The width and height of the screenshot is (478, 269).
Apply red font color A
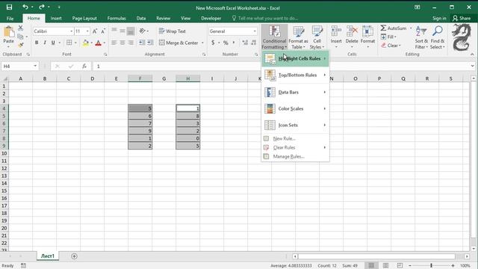(x=98, y=43)
